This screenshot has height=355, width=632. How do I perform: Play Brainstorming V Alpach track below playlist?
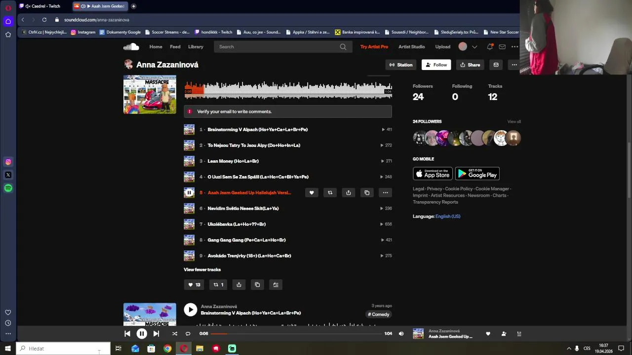190,310
